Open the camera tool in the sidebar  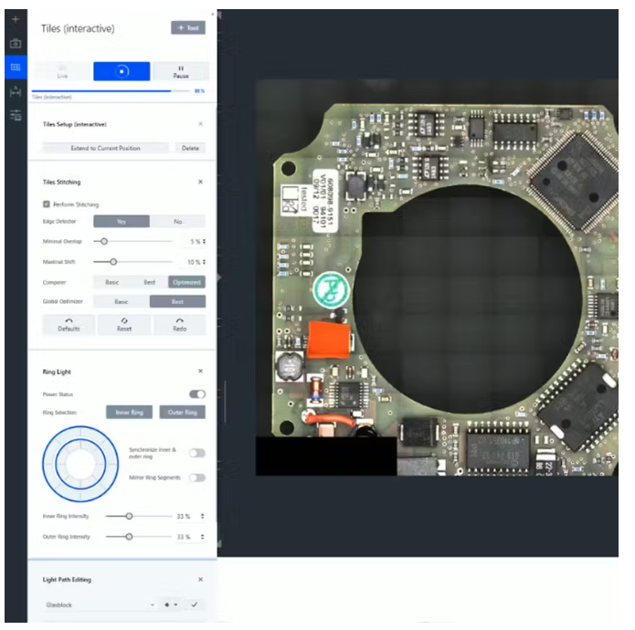coord(15,43)
